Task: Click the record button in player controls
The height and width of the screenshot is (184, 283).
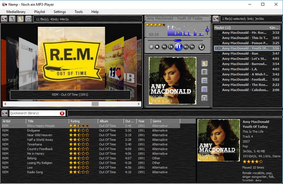Action: 151,47
